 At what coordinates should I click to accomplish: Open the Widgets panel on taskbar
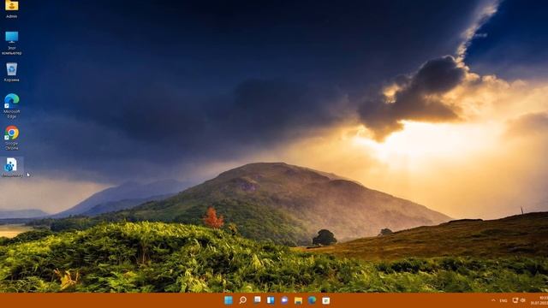point(271,300)
